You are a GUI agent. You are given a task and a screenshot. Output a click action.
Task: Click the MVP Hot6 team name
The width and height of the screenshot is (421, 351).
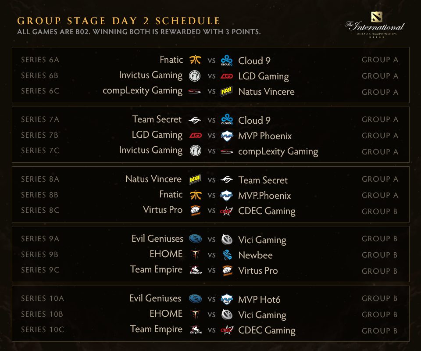coord(259,300)
